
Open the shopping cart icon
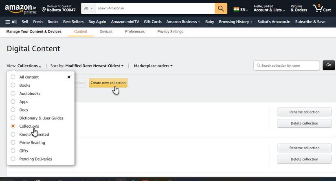[x=322, y=8]
